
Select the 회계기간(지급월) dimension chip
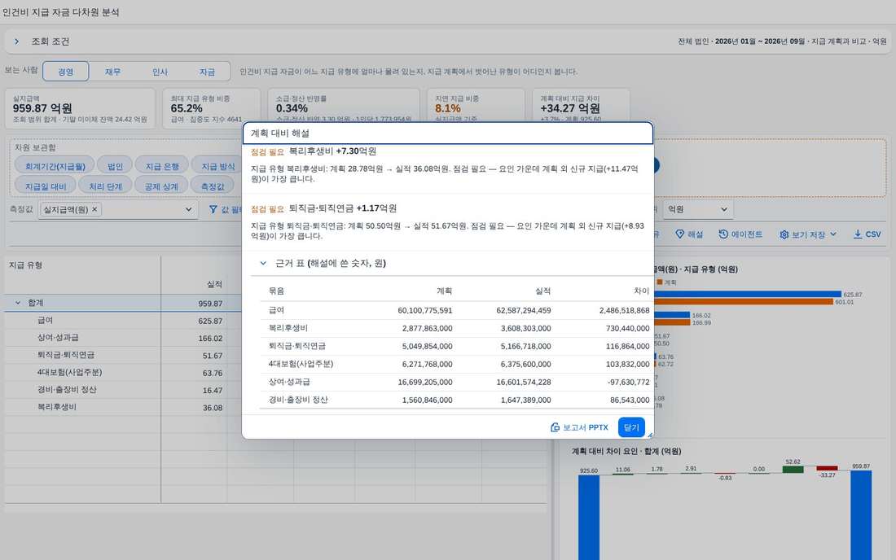[55, 166]
